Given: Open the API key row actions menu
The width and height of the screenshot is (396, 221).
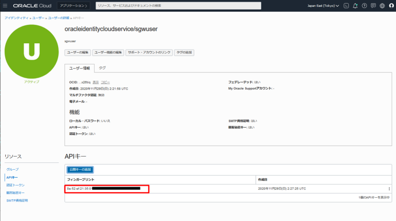Looking at the screenshot, I should [x=389, y=188].
